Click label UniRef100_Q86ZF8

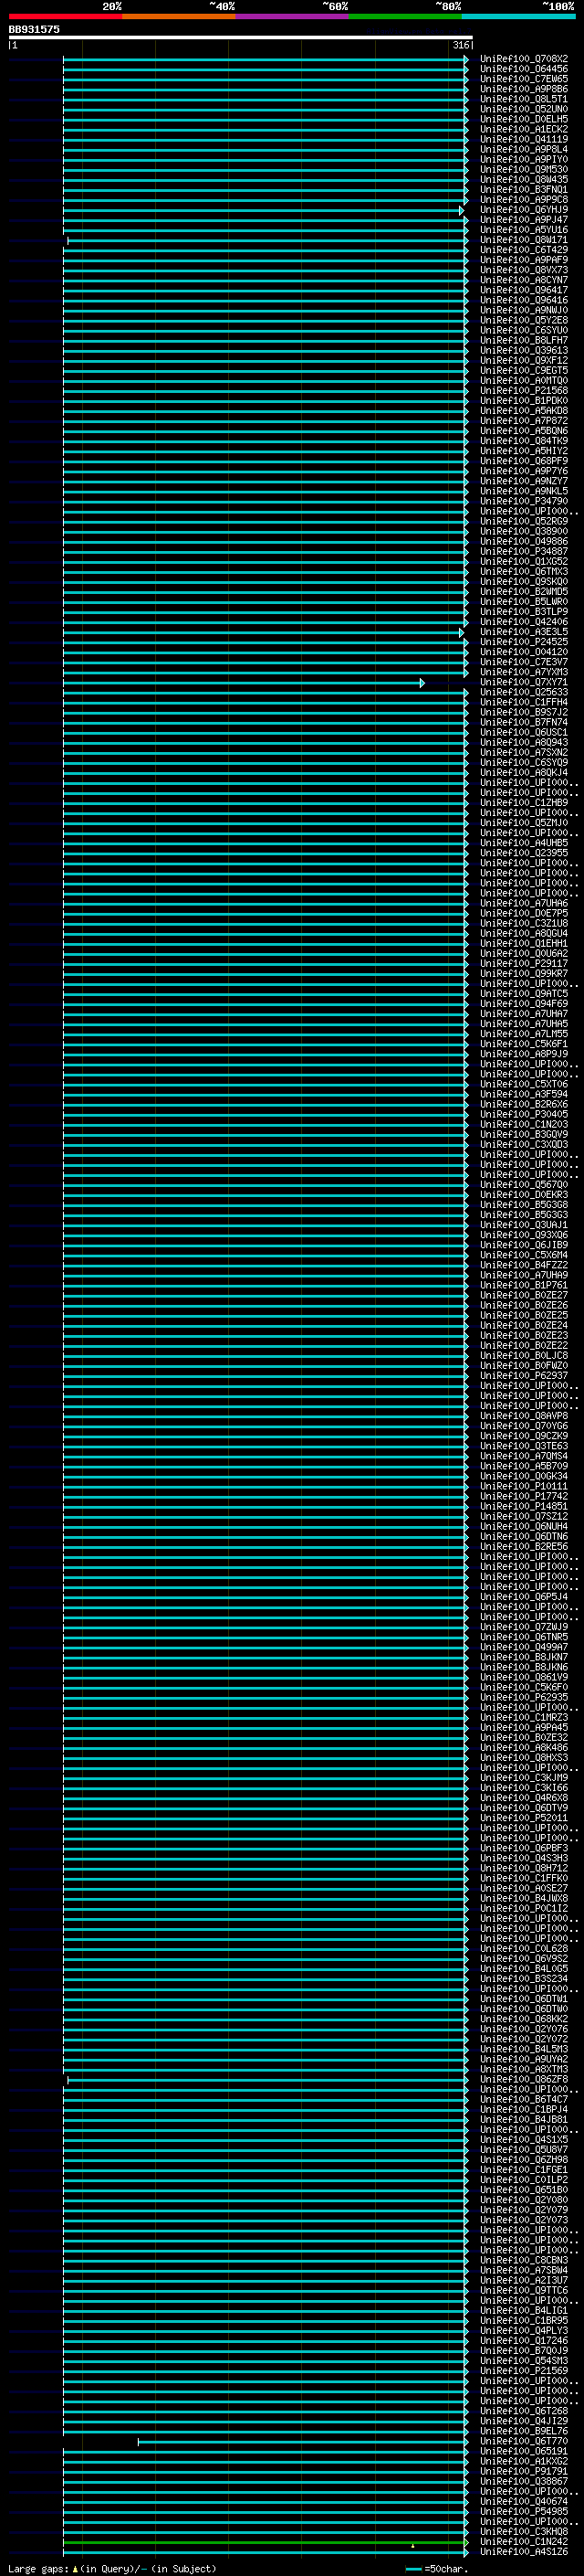[524, 2079]
